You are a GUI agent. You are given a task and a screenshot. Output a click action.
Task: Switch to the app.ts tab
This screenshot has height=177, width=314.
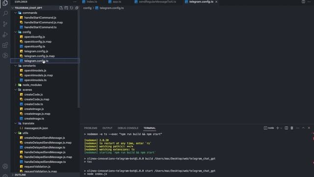coord(115,2)
